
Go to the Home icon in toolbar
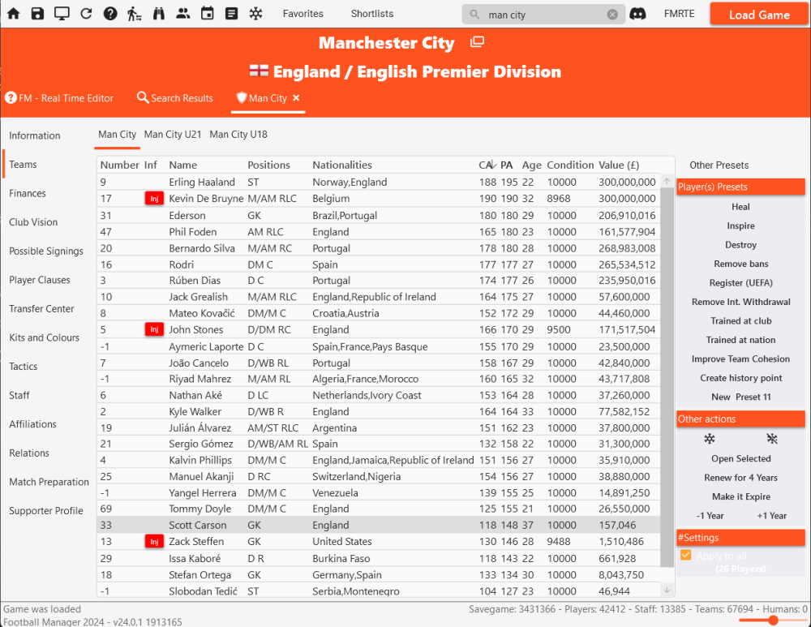(14, 14)
